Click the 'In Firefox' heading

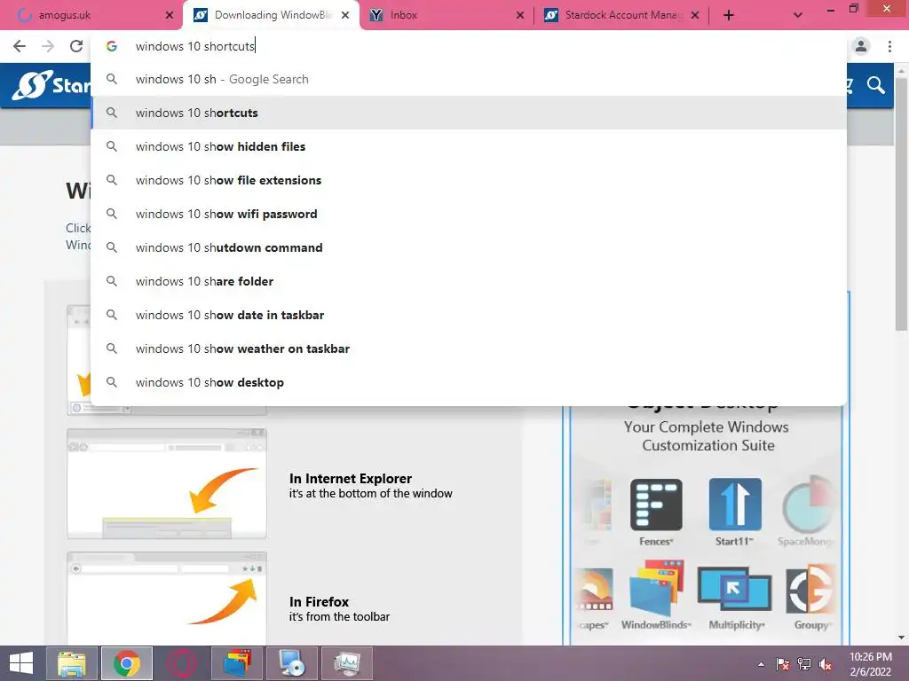320,602
